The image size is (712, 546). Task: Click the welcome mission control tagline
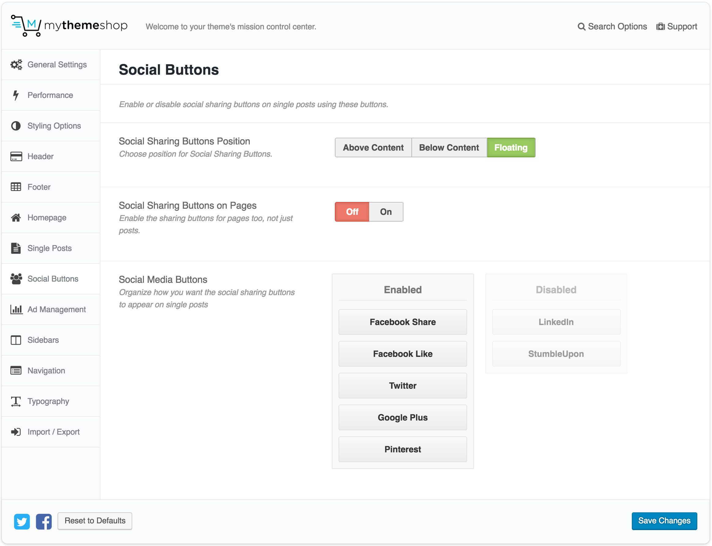tap(231, 27)
